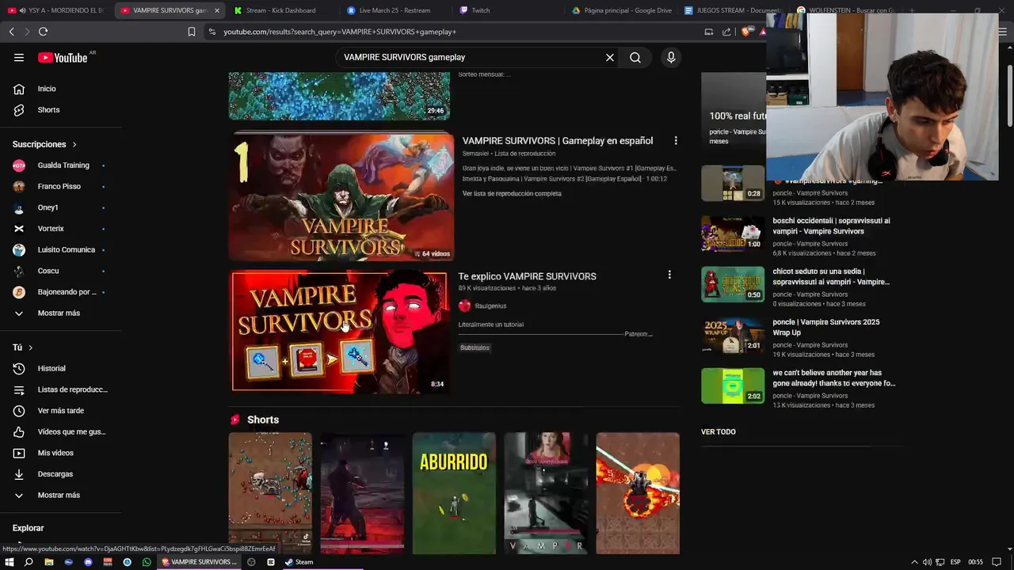Switch to Stream - Kick Dashboard tab
The height and width of the screenshot is (570, 1014).
tap(281, 10)
